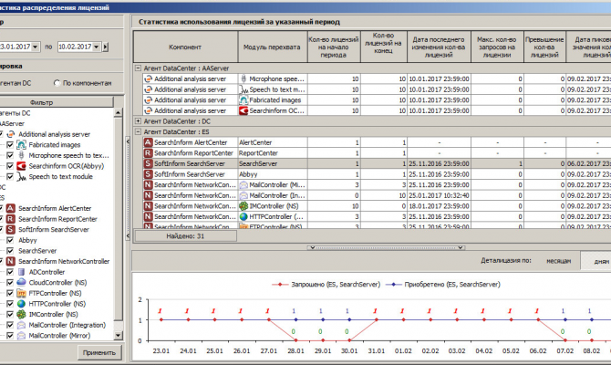This screenshot has height=365, width=611.
Task: Click Speech to text m... icon in table row
Action: 243,89
